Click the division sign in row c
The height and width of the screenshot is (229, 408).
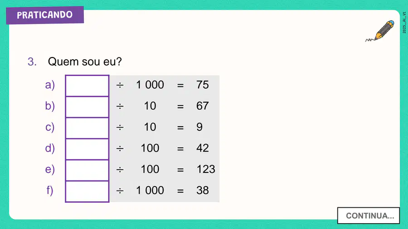pyautogui.click(x=120, y=128)
